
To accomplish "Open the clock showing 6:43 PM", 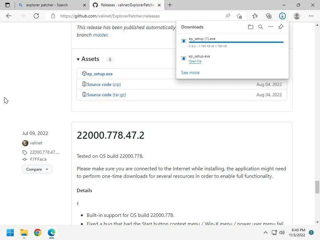I will 297,232.
